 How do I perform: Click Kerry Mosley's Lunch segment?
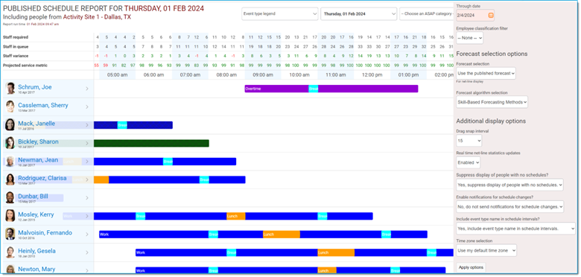(x=236, y=216)
